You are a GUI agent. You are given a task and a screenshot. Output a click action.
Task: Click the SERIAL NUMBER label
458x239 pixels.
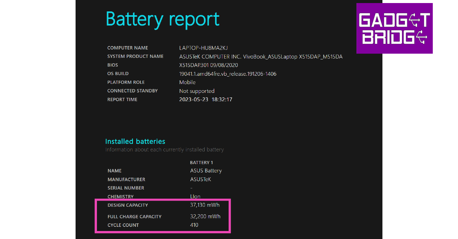126,188
